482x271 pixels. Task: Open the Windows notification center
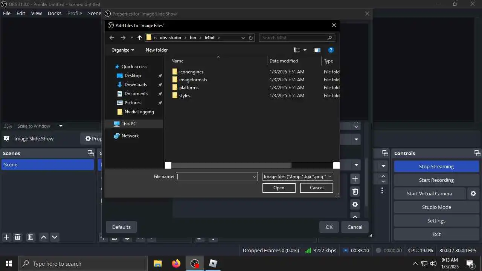[470, 263]
